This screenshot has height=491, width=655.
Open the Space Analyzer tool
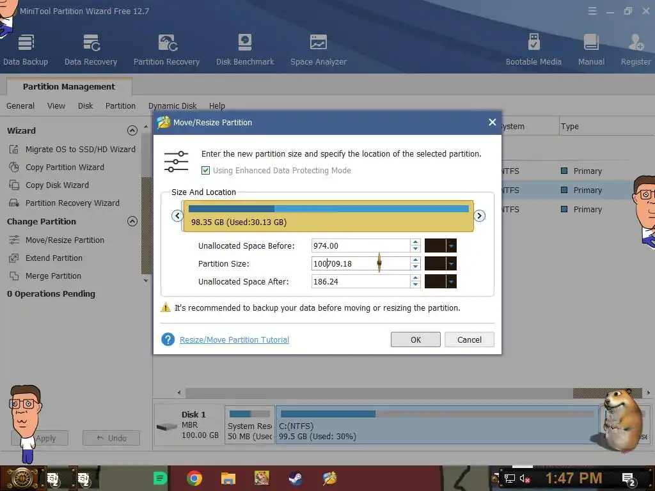[x=319, y=50]
